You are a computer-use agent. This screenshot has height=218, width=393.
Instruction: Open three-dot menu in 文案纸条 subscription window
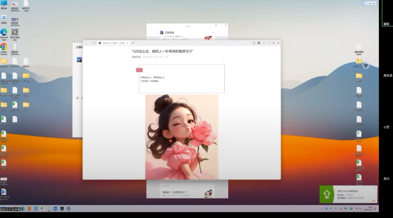click(213, 33)
